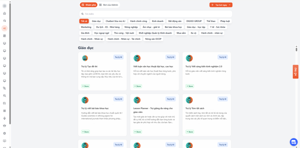Click the magnifier icon in search bar
This screenshot has width=300, height=148.
coord(82,14)
